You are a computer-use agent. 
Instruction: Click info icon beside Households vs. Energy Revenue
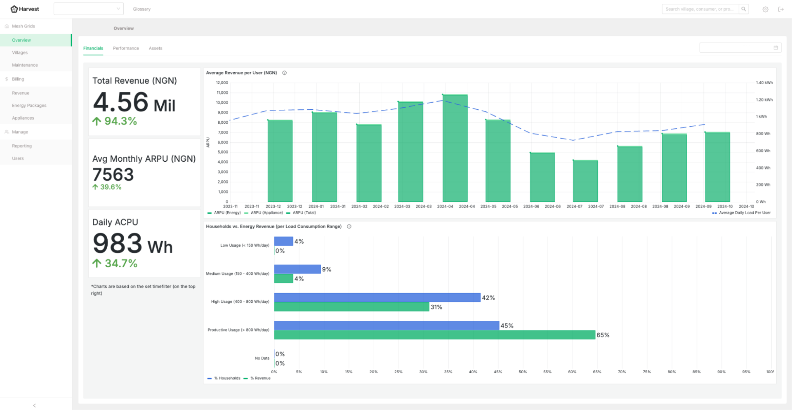click(x=349, y=226)
